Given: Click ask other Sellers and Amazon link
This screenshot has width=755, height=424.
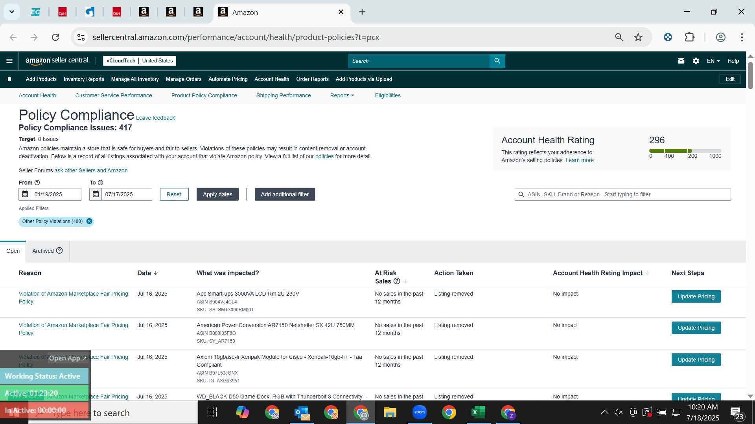Looking at the screenshot, I should [91, 170].
